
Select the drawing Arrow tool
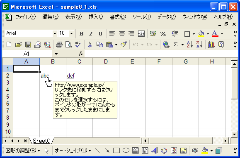pos(107,151)
